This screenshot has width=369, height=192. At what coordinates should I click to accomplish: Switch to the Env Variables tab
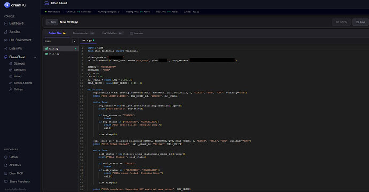coord(112,33)
